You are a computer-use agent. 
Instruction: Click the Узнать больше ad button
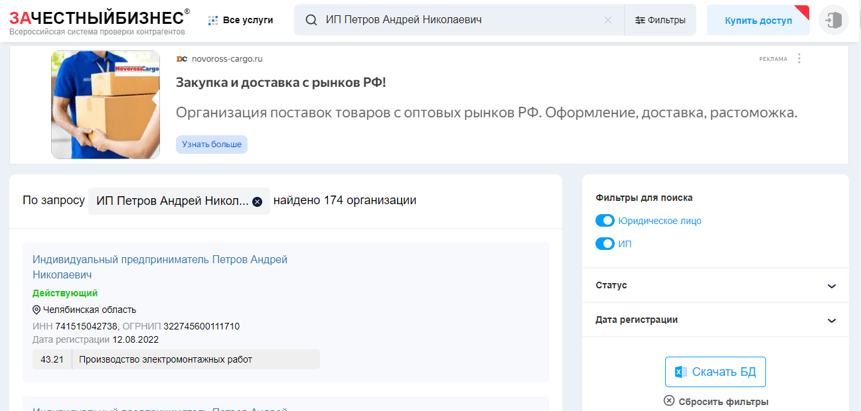tap(212, 144)
